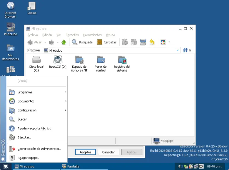The image size is (229, 170).
Task: Click the network connection tray icon
Action: [x=196, y=166]
